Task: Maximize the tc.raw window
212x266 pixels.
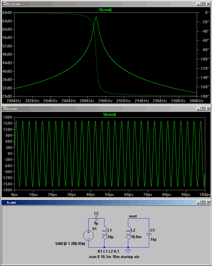Action: click(x=203, y=108)
